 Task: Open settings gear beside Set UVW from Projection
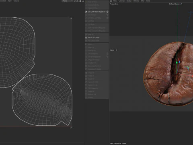[x=107, y=12]
